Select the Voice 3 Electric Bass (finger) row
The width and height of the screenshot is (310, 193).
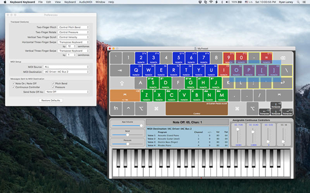click(x=188, y=142)
